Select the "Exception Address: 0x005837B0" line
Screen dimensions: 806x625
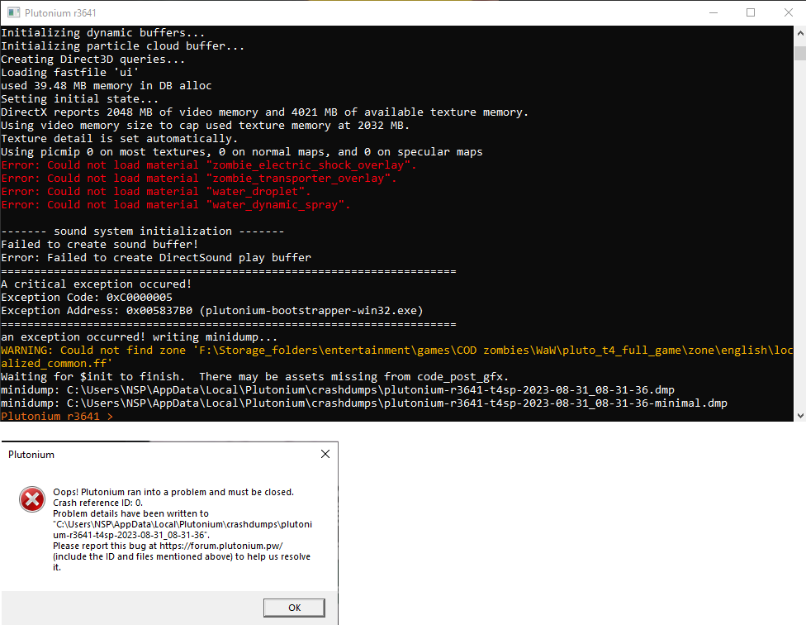click(x=211, y=311)
